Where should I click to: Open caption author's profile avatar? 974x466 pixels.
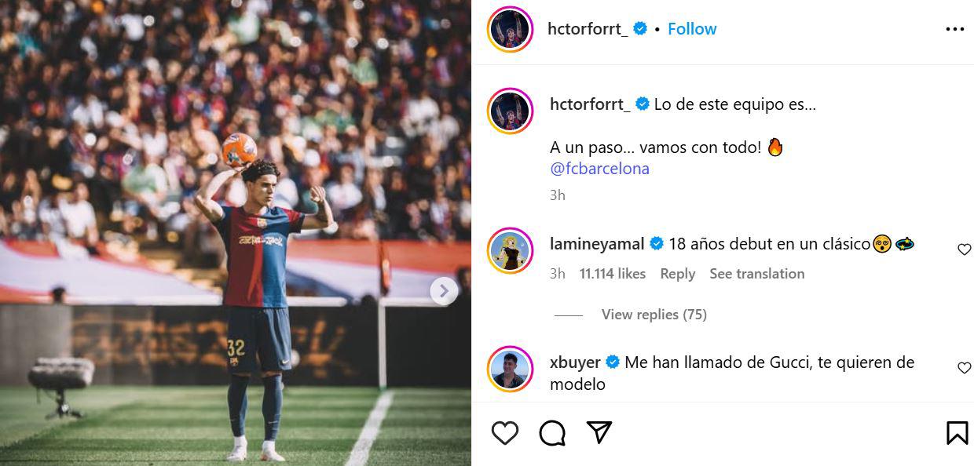(x=511, y=111)
